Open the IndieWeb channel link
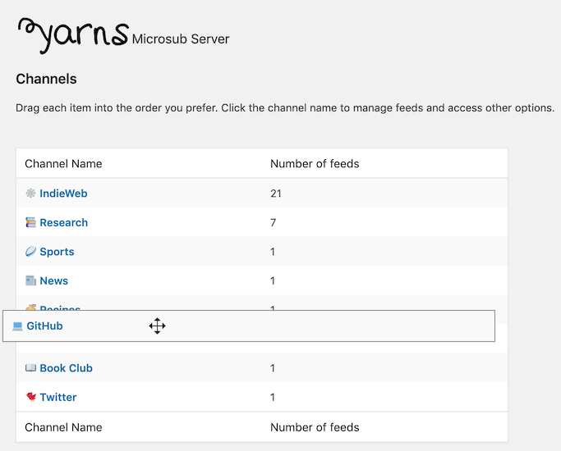 [63, 194]
